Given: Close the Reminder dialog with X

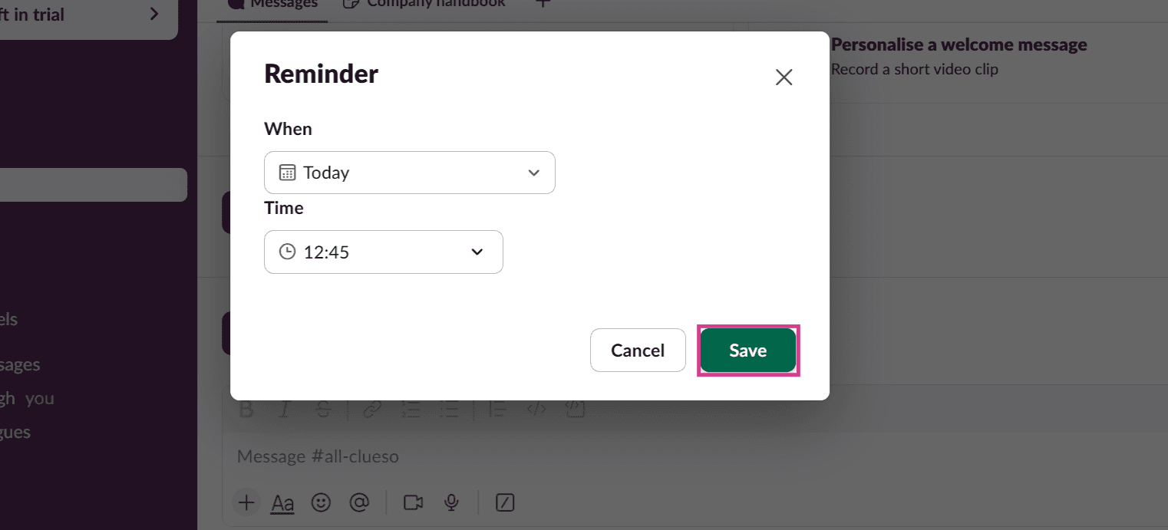Looking at the screenshot, I should [x=784, y=77].
